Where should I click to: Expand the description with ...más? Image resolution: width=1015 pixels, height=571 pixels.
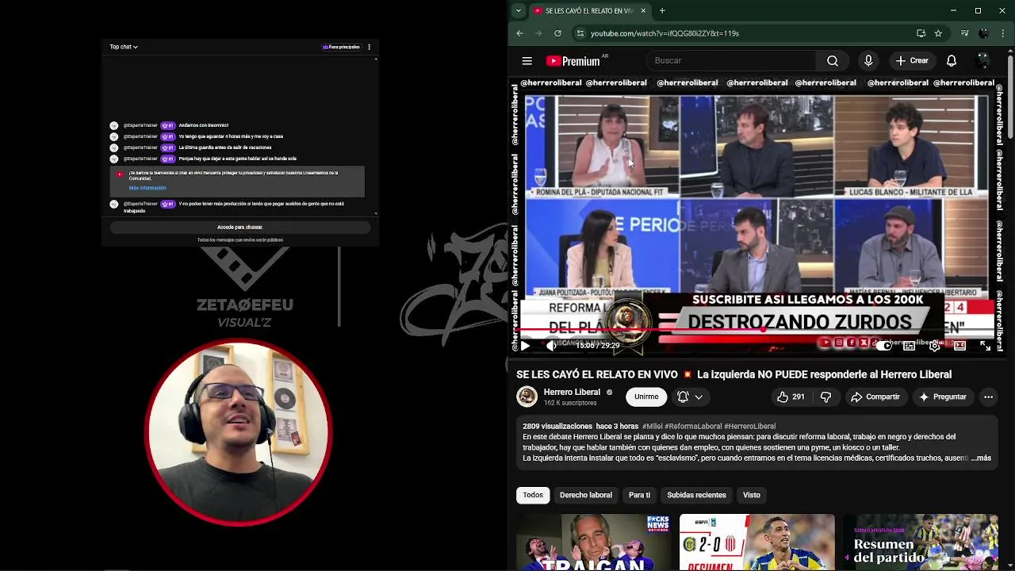point(981,458)
